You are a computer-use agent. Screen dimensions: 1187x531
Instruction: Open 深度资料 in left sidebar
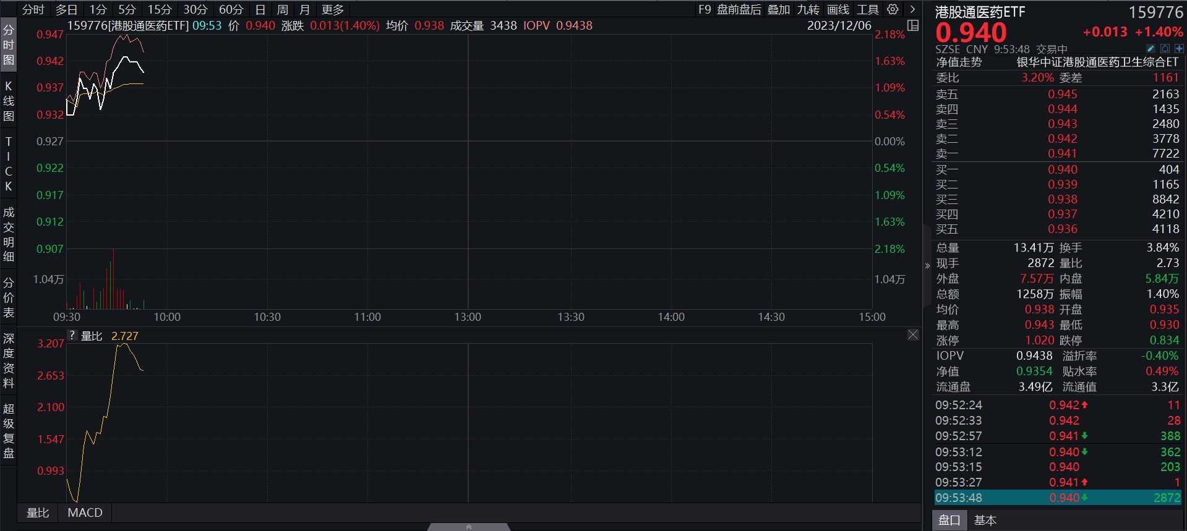[x=9, y=360]
